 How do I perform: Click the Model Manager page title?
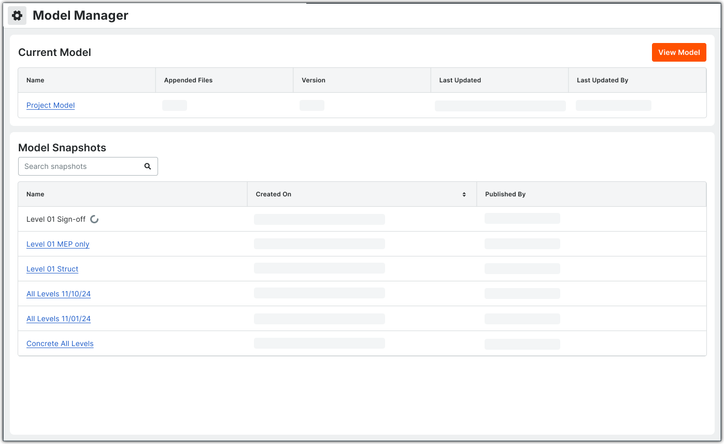[x=80, y=16]
